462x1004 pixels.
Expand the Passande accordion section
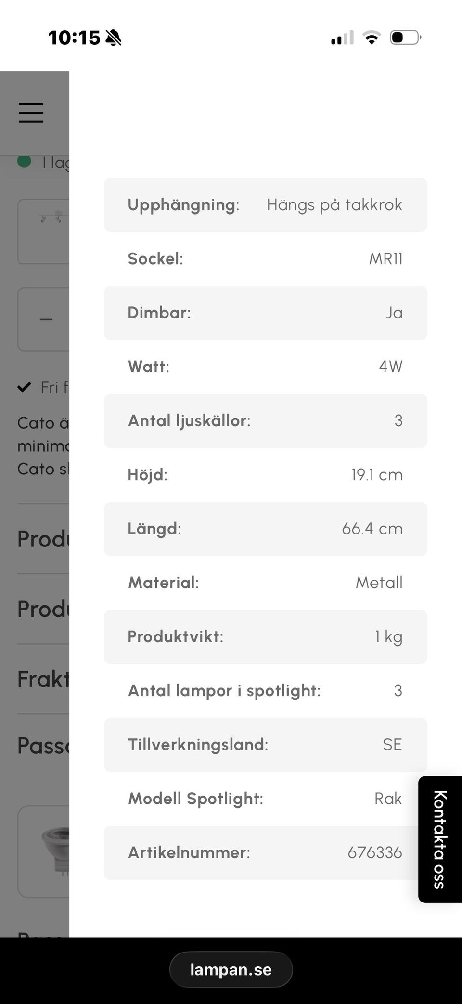[43, 746]
